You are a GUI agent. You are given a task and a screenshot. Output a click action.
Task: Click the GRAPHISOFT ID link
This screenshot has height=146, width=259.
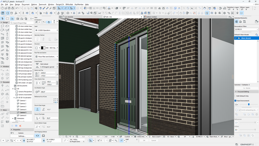[x=247, y=144]
